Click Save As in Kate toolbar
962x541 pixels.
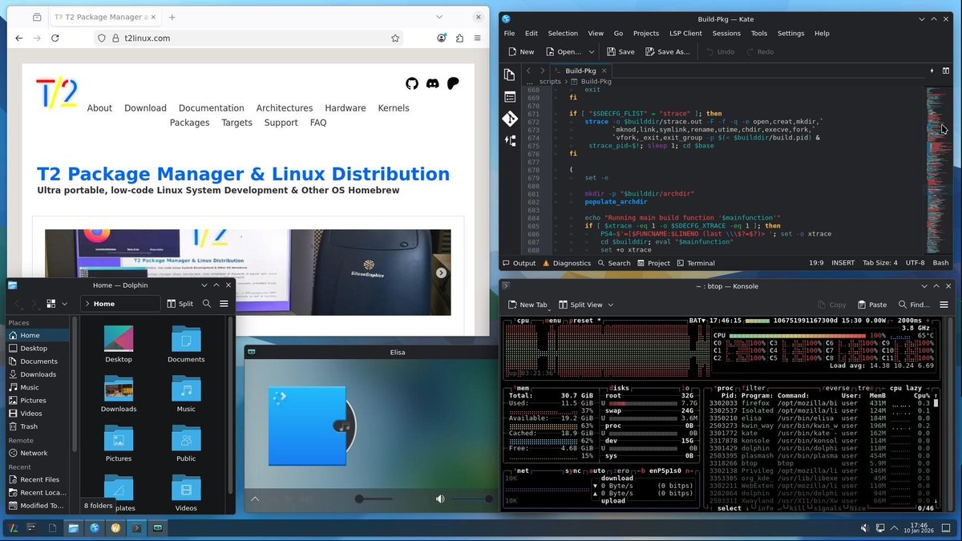[667, 51]
